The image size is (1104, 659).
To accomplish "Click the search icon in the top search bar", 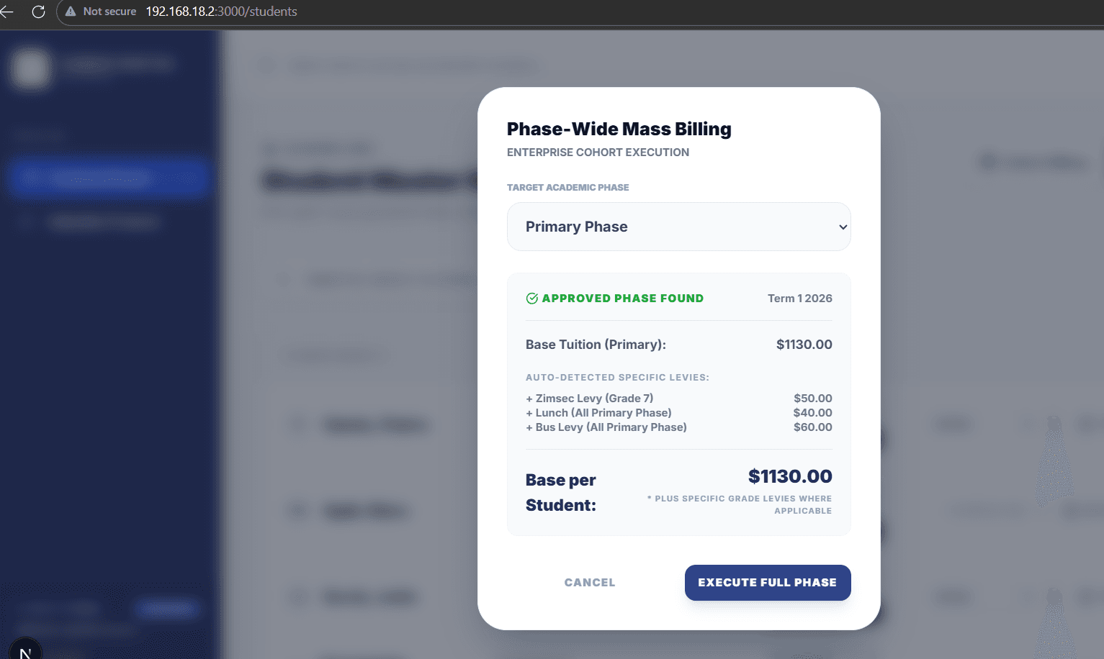I will coord(266,65).
